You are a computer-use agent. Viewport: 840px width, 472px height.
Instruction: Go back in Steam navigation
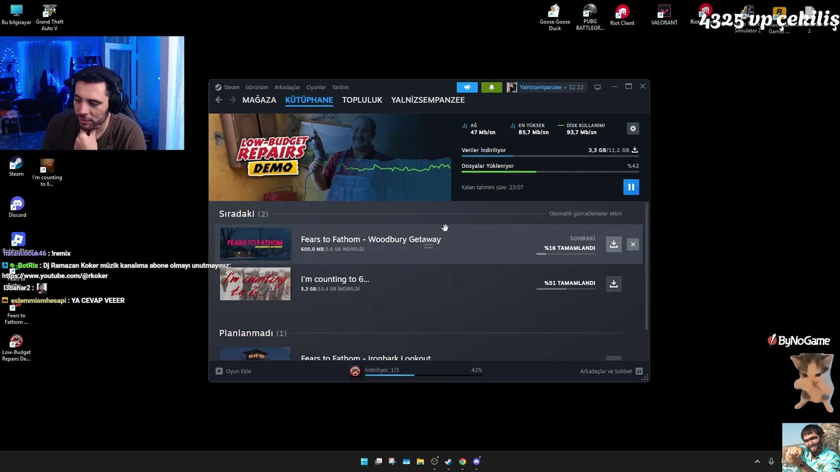(219, 100)
